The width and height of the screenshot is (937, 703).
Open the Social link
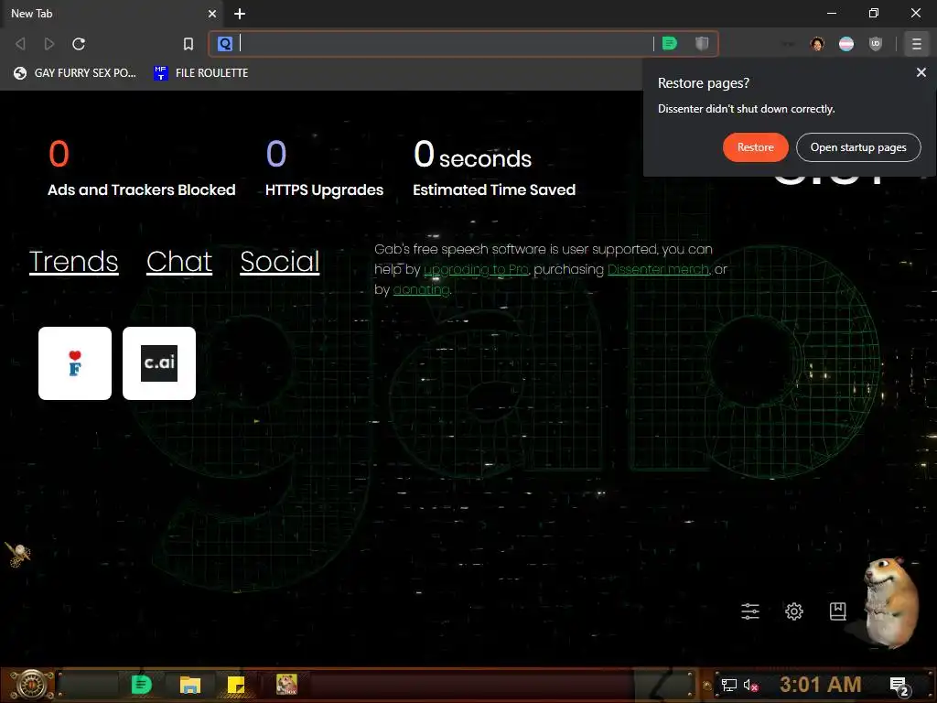pyautogui.click(x=280, y=262)
